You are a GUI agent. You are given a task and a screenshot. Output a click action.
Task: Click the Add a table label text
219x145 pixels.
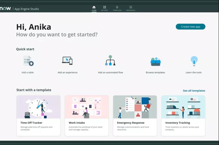coord(28,73)
